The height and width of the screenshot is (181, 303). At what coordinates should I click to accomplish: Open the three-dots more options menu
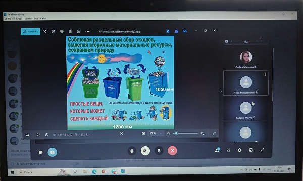tap(87, 31)
